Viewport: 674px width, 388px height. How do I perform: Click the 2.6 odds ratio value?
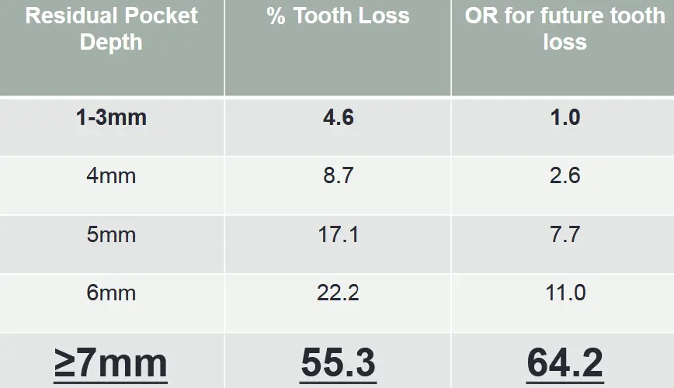565,175
